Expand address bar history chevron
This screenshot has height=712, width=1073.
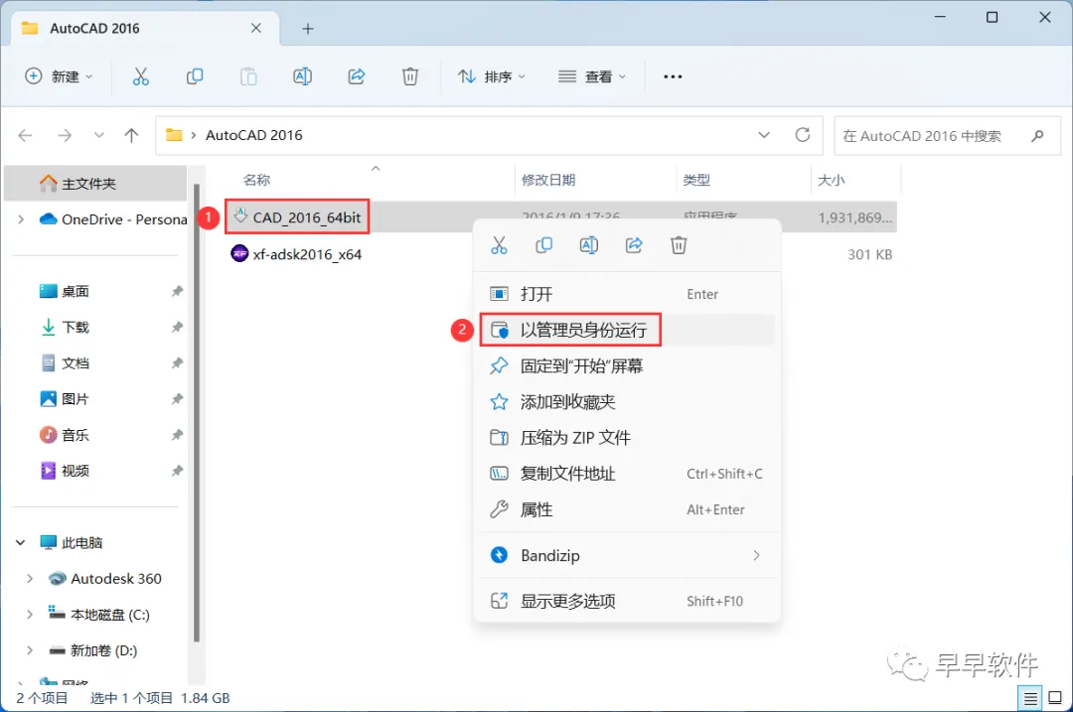[x=764, y=135]
